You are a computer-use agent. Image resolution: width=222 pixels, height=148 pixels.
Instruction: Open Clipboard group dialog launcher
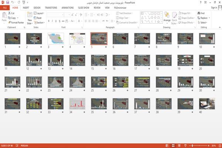[24, 27]
